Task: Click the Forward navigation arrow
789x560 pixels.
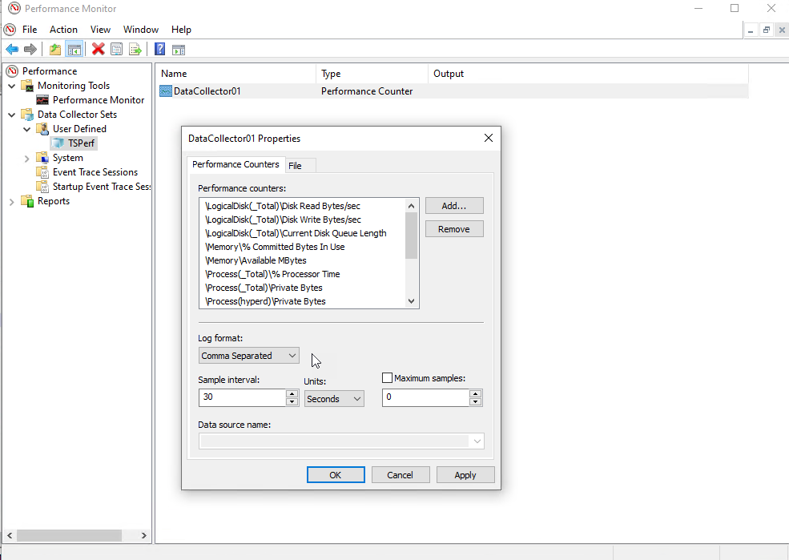Action: pos(30,49)
